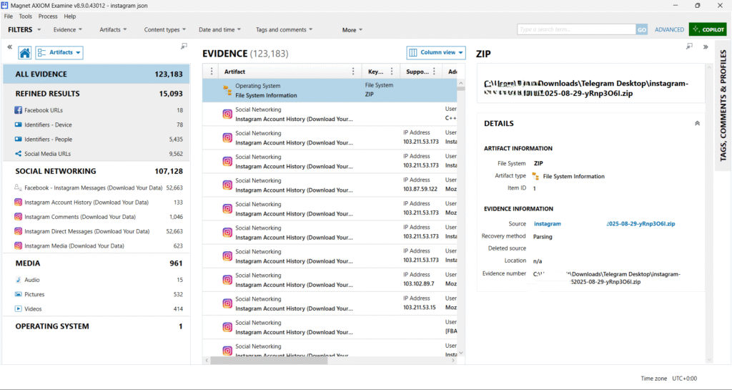Image resolution: width=732 pixels, height=390 pixels.
Task: Click the Identifiers - Device icon
Action: point(18,125)
